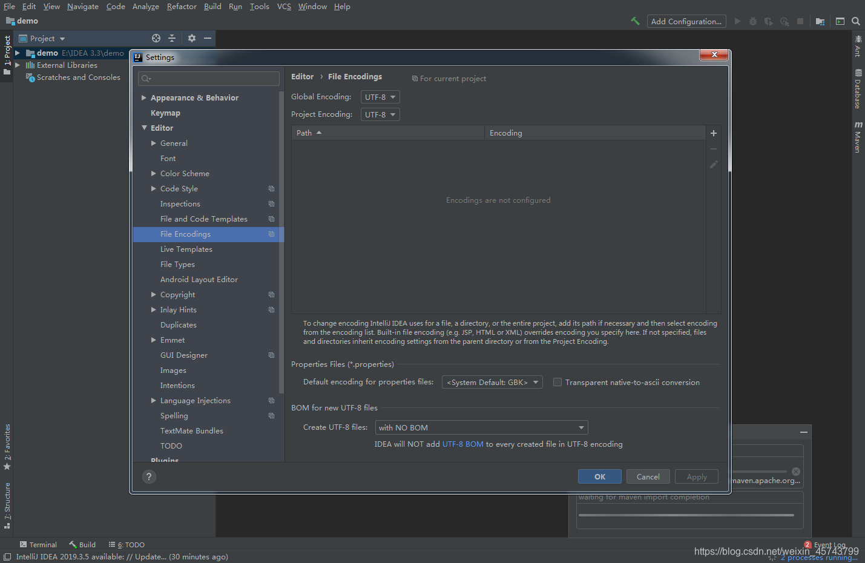Open the Refactor menu
Image resolution: width=865 pixels, height=563 pixels.
pos(182,6)
